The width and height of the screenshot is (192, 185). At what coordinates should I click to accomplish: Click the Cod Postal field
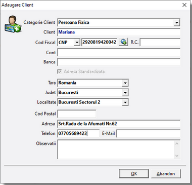coord(77,114)
